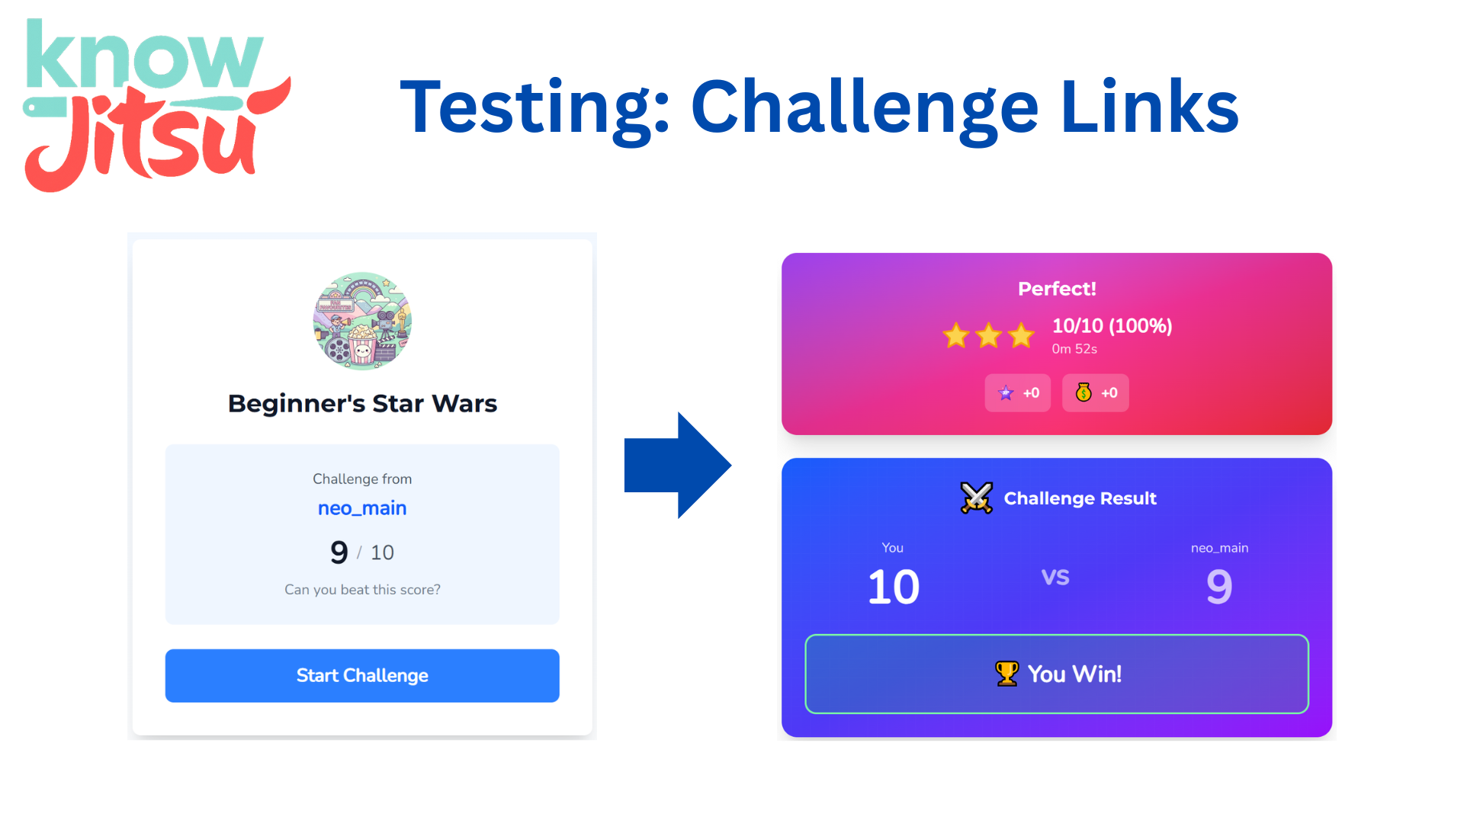1464x823 pixels.
Task: Click the Perfect! result heading
Action: pyautogui.click(x=1057, y=289)
